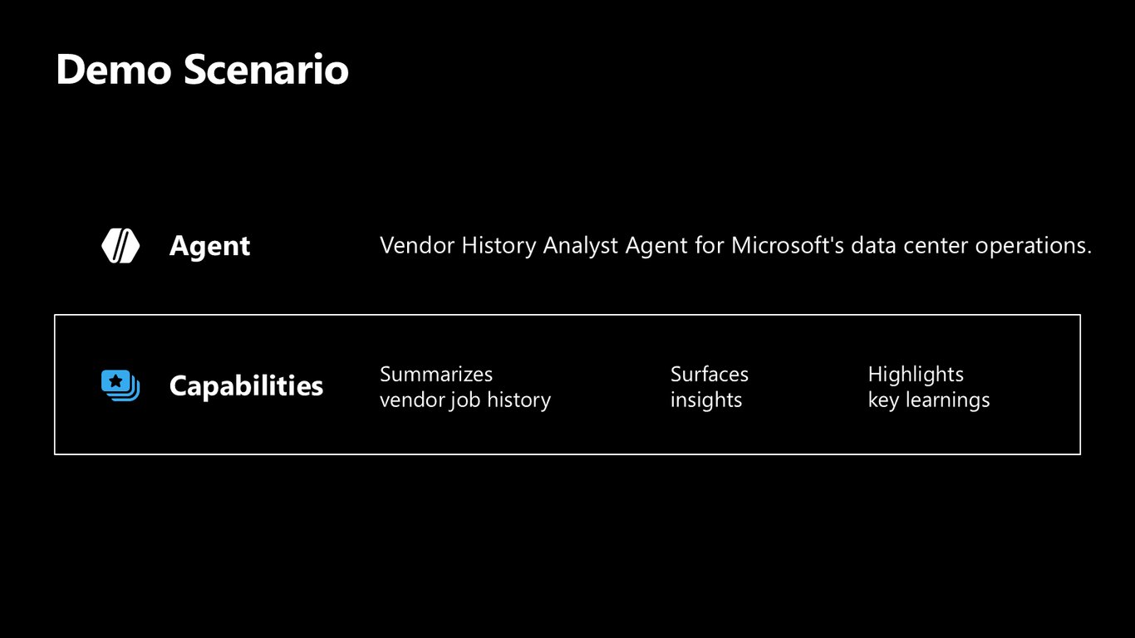Screen dimensions: 1135x638
Task: Select the word Surfaces
Action: click(710, 374)
